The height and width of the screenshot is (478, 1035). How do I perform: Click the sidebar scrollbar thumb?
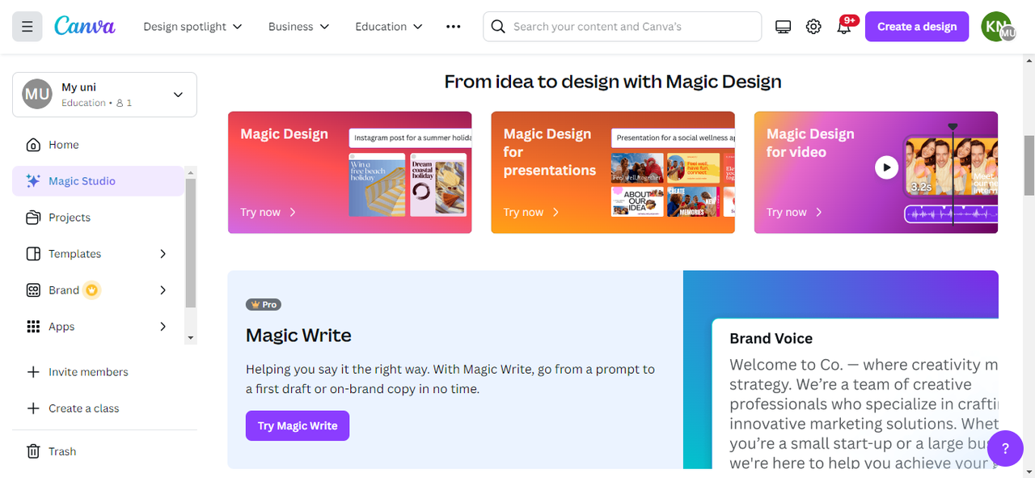click(191, 243)
